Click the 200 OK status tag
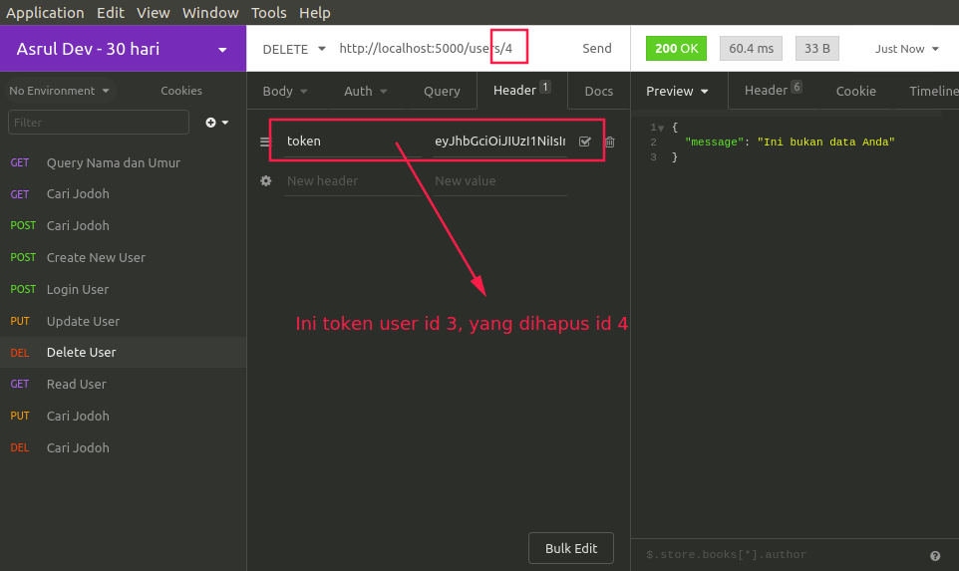Image resolution: width=959 pixels, height=571 pixels. pos(676,48)
